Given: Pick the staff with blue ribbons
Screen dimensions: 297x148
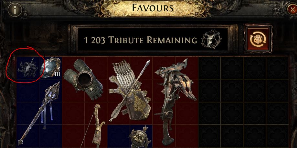Looking at the screenshot, I should (x=39, y=113).
